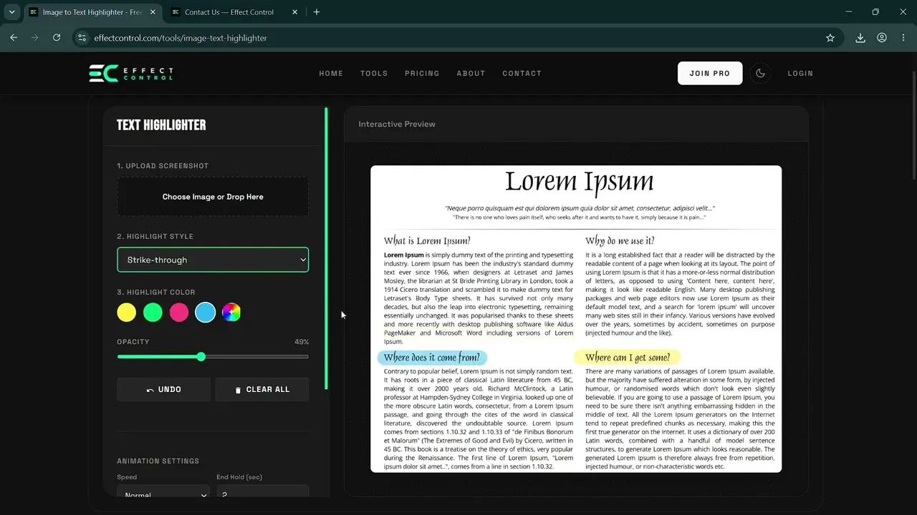Open browser downloads icon
The image size is (917, 515).
(x=860, y=38)
